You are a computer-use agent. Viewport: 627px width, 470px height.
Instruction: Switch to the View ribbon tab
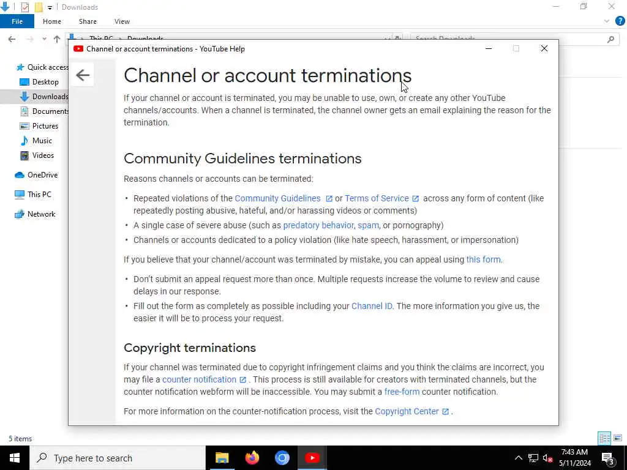pos(122,21)
